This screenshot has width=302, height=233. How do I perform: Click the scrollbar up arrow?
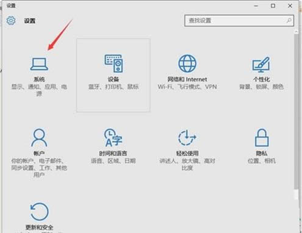[x=296, y=32]
